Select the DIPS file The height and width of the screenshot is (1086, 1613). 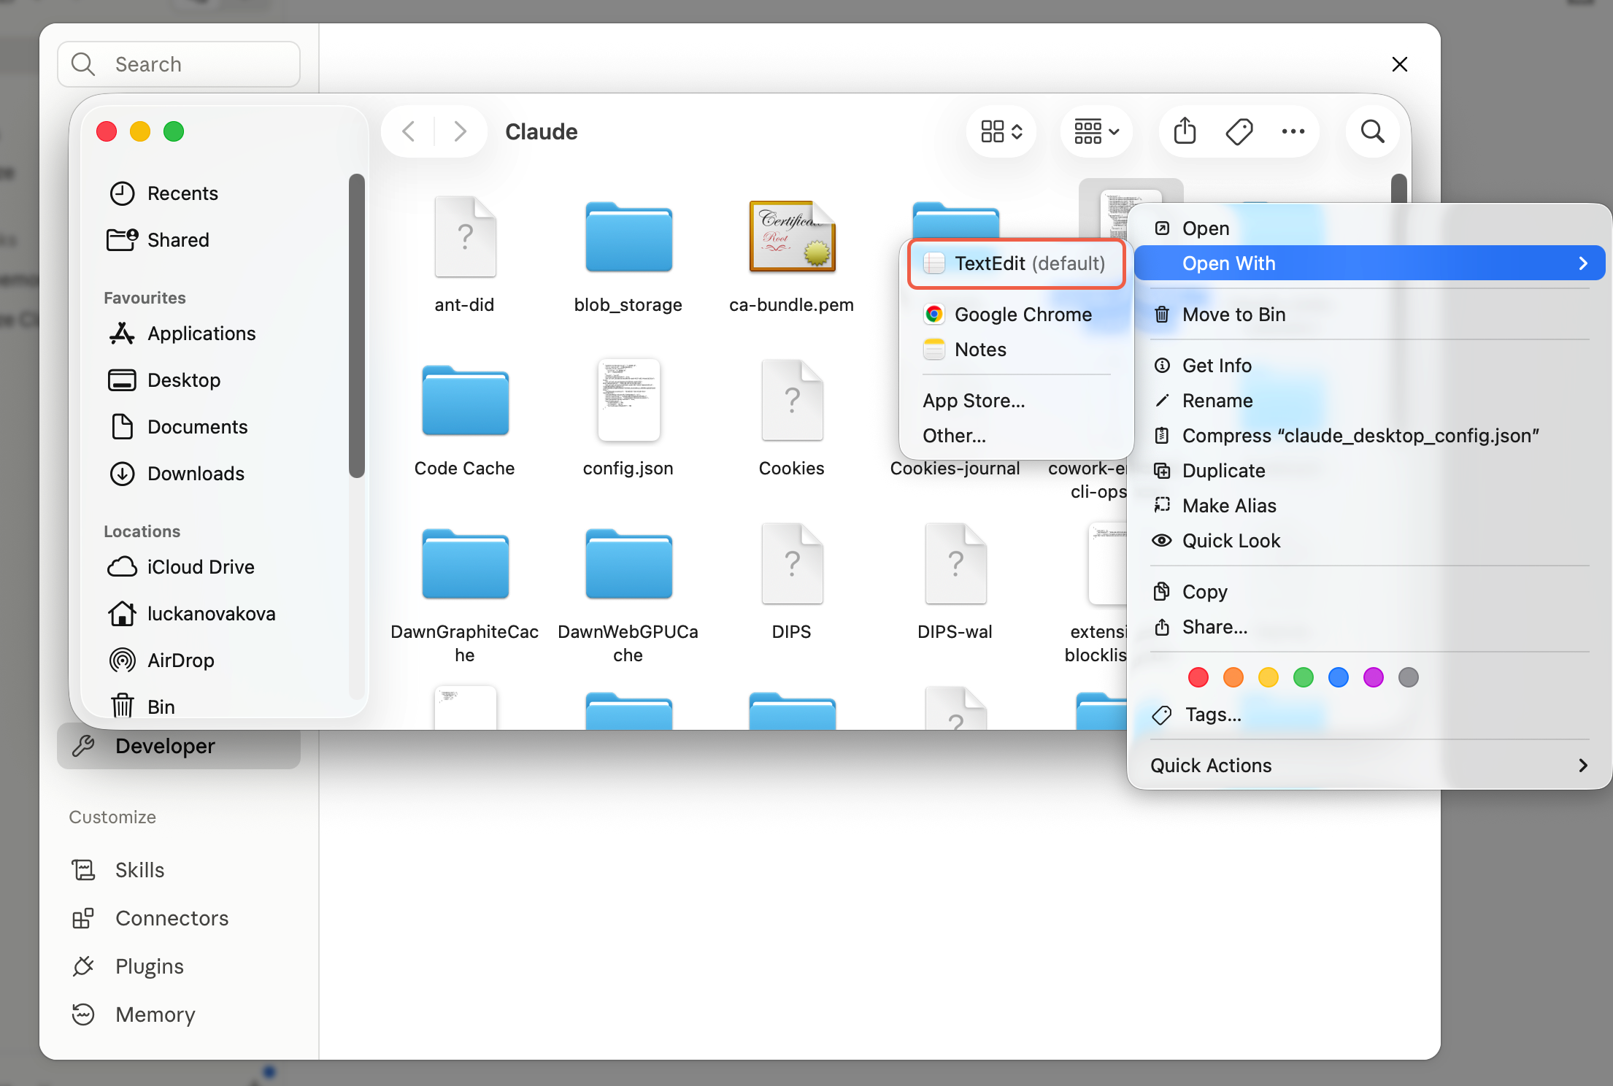[x=792, y=563]
